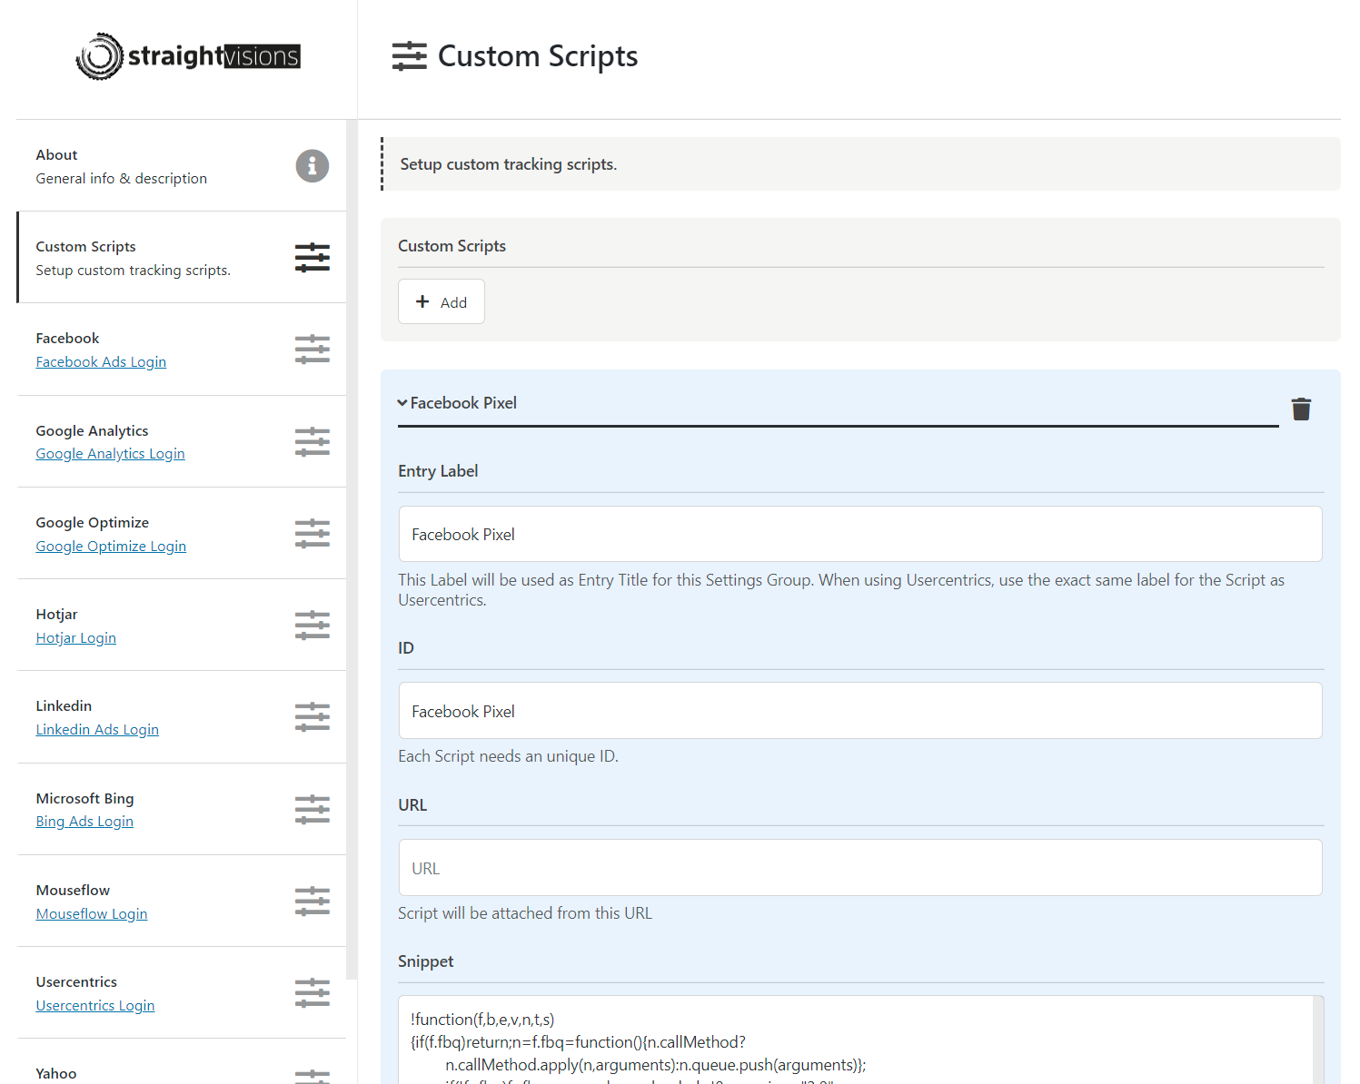Viewport: 1360px width, 1084px height.
Task: Open the Google Analytics Login link
Action: click(110, 454)
